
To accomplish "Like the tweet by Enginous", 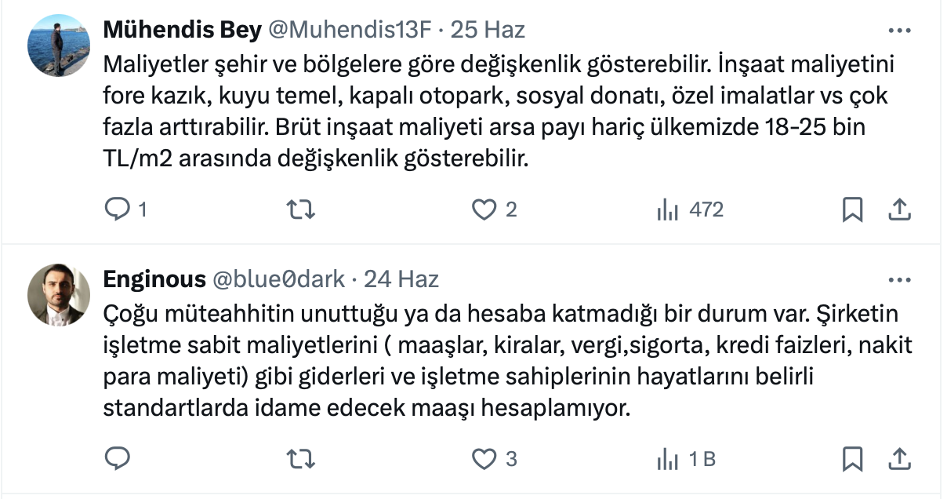I will [x=484, y=458].
